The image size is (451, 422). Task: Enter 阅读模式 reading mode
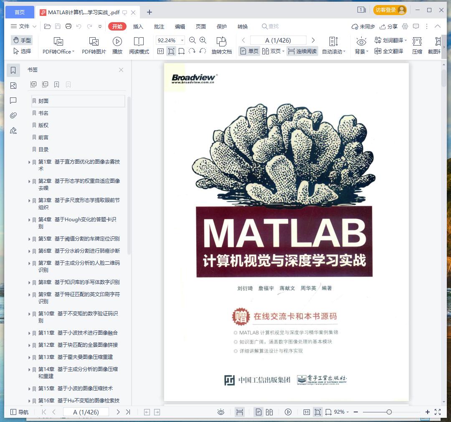tap(139, 46)
